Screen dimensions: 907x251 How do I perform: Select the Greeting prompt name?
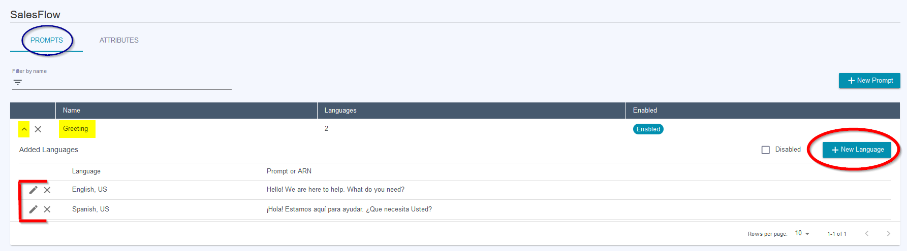point(76,129)
